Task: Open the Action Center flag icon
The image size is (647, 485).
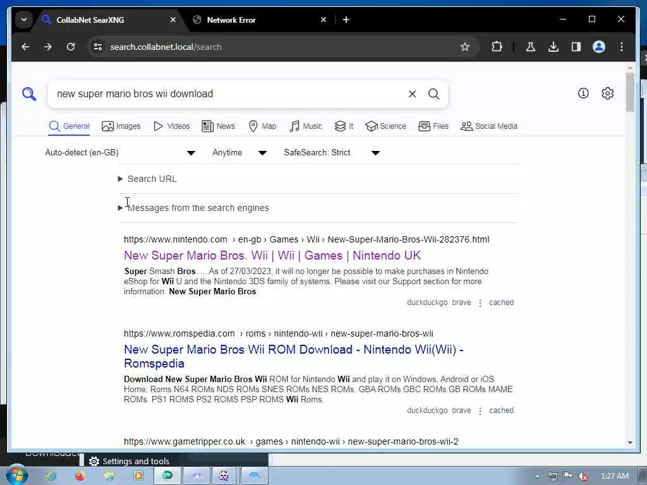Action: click(568, 476)
